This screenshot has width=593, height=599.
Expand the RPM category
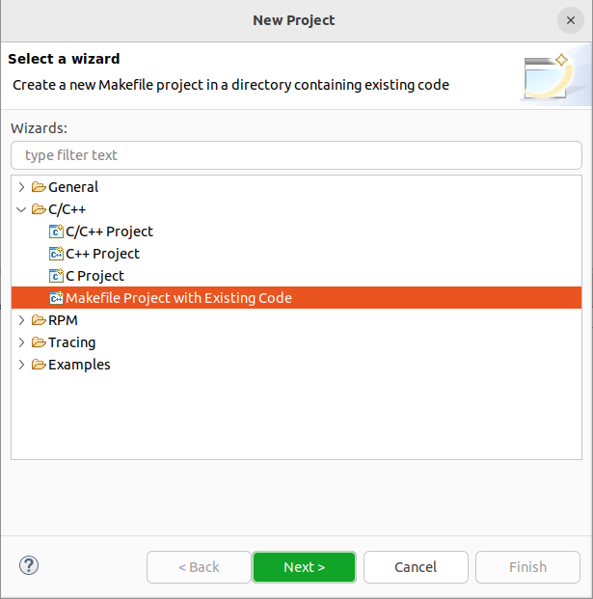21,320
